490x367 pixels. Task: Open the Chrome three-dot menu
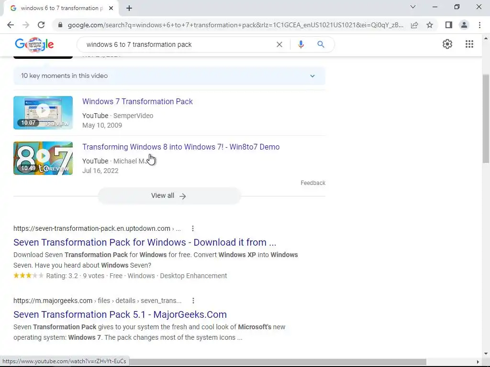coord(479,25)
